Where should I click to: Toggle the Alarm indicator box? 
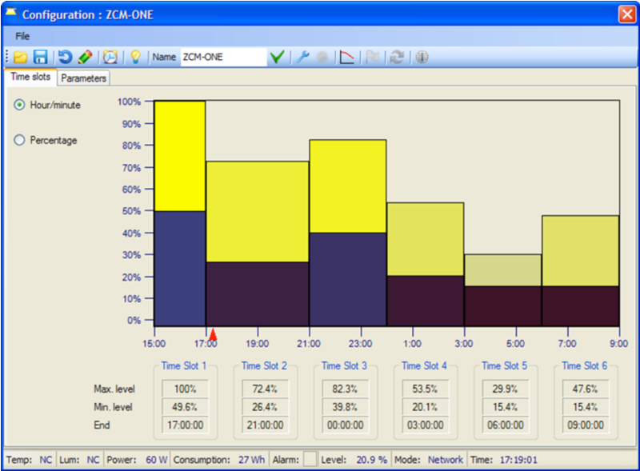310,460
